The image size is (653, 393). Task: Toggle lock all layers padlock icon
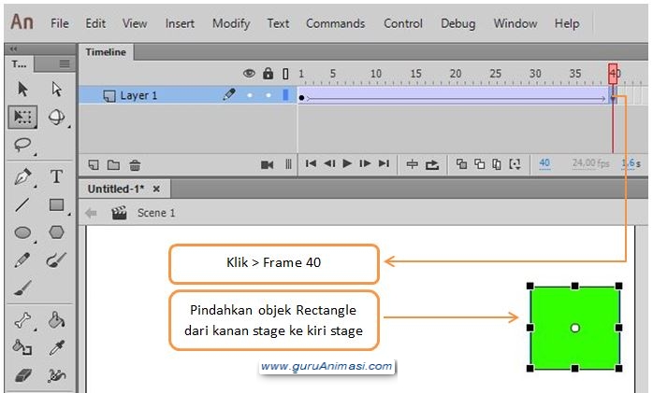point(268,74)
